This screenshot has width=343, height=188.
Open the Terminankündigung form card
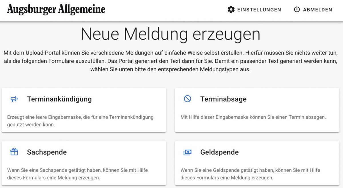(84, 110)
